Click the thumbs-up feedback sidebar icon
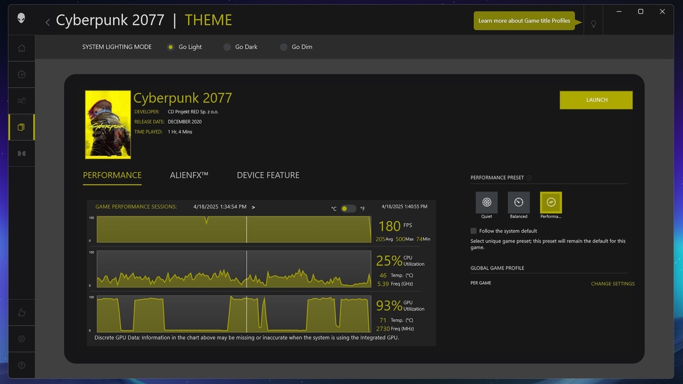This screenshot has width=683, height=384. click(x=22, y=313)
